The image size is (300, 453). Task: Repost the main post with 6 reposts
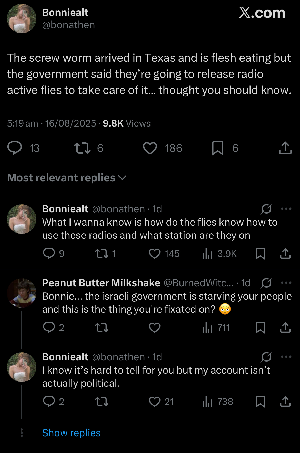click(x=82, y=148)
